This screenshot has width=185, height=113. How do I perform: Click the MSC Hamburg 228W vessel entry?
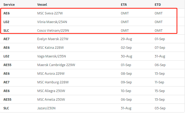pos(53,82)
